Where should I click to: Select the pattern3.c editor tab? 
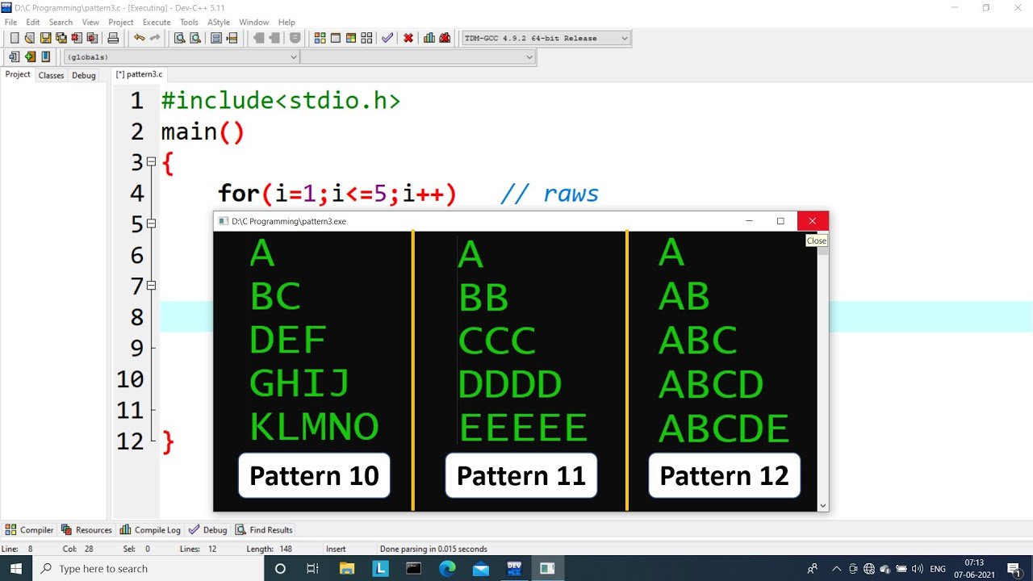coord(139,74)
